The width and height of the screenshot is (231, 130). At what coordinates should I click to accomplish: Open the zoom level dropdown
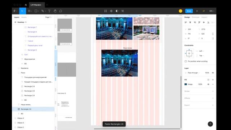212,11
